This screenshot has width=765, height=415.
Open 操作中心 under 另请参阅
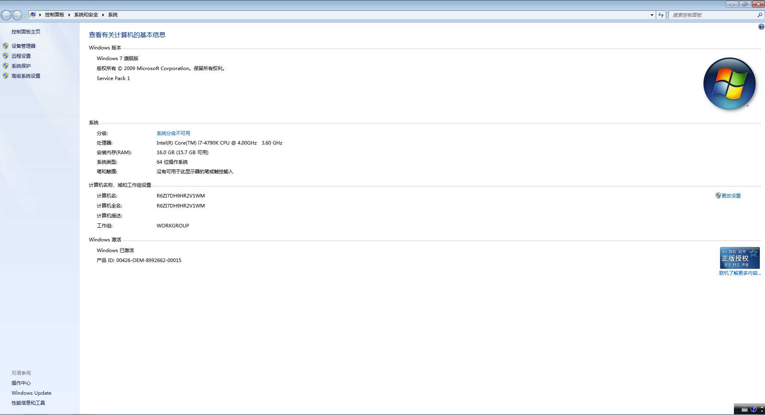point(21,383)
